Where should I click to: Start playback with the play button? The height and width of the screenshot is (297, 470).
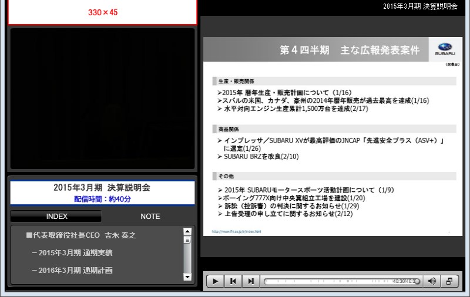coord(215,281)
